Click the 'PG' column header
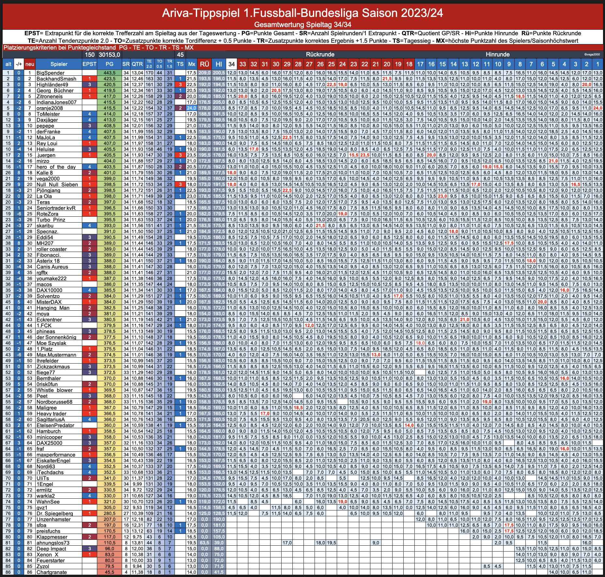 pos(109,64)
